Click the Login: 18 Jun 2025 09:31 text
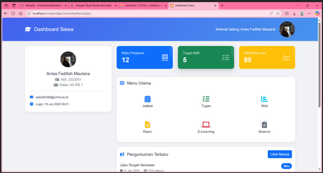323x173 pixels. coord(52,104)
